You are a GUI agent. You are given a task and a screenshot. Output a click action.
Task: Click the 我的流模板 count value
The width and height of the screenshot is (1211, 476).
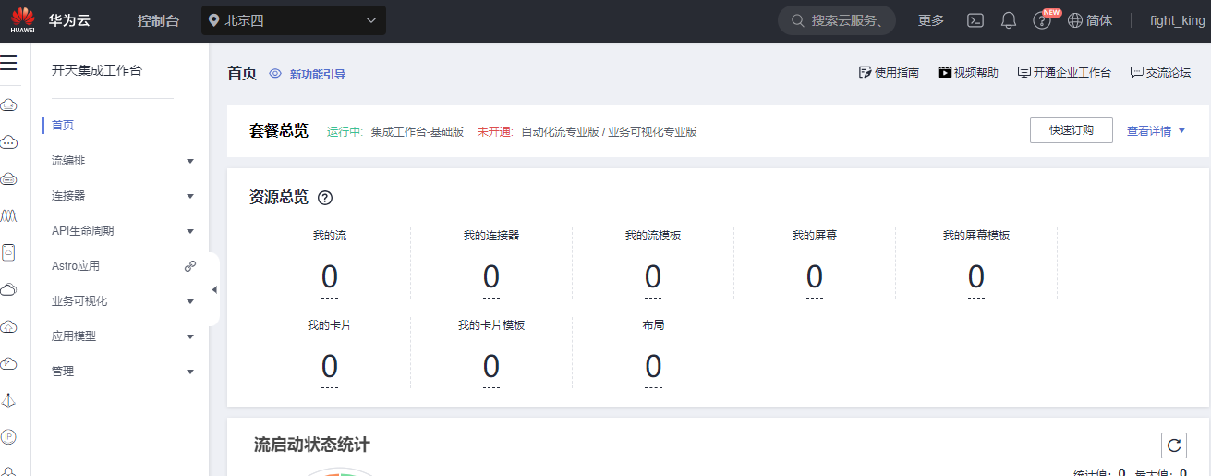pos(653,276)
